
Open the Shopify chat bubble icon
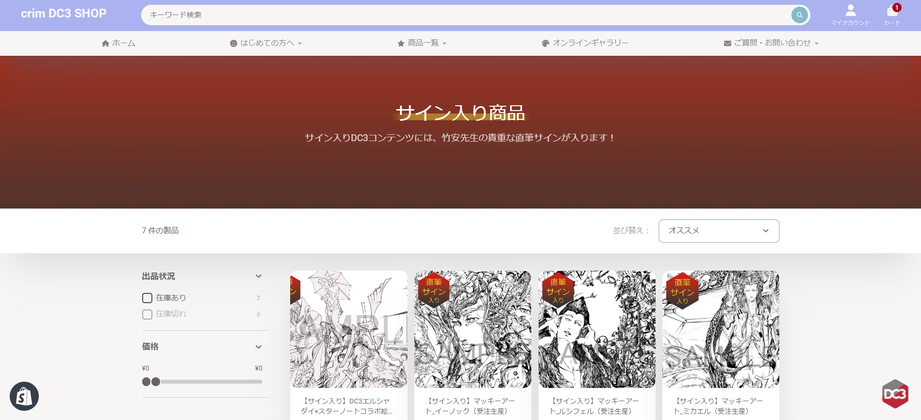pyautogui.click(x=24, y=396)
